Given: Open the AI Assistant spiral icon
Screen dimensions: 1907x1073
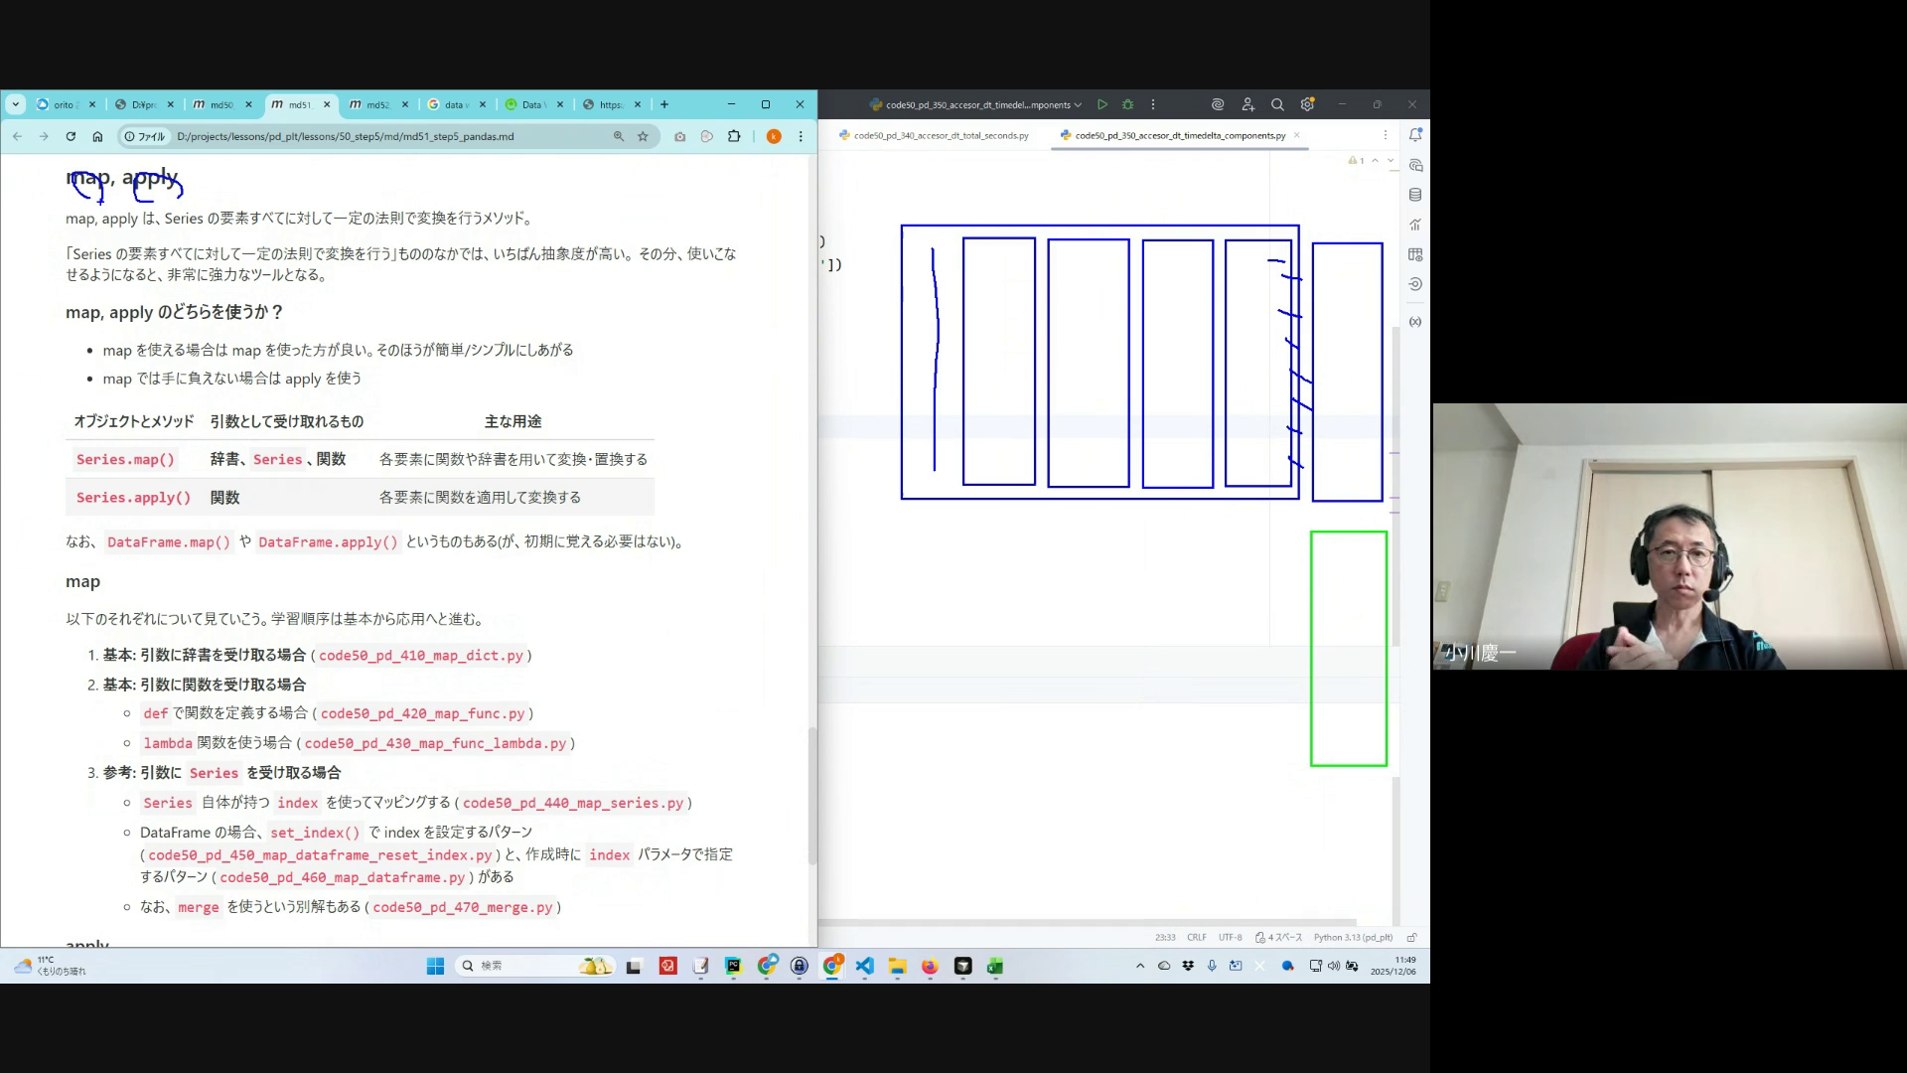Looking at the screenshot, I should [1218, 104].
